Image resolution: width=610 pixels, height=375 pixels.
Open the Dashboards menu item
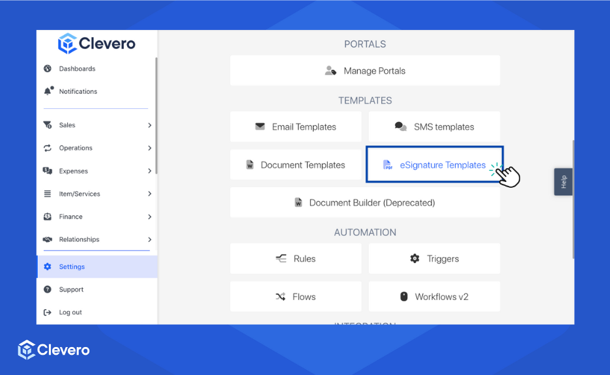click(x=96, y=68)
